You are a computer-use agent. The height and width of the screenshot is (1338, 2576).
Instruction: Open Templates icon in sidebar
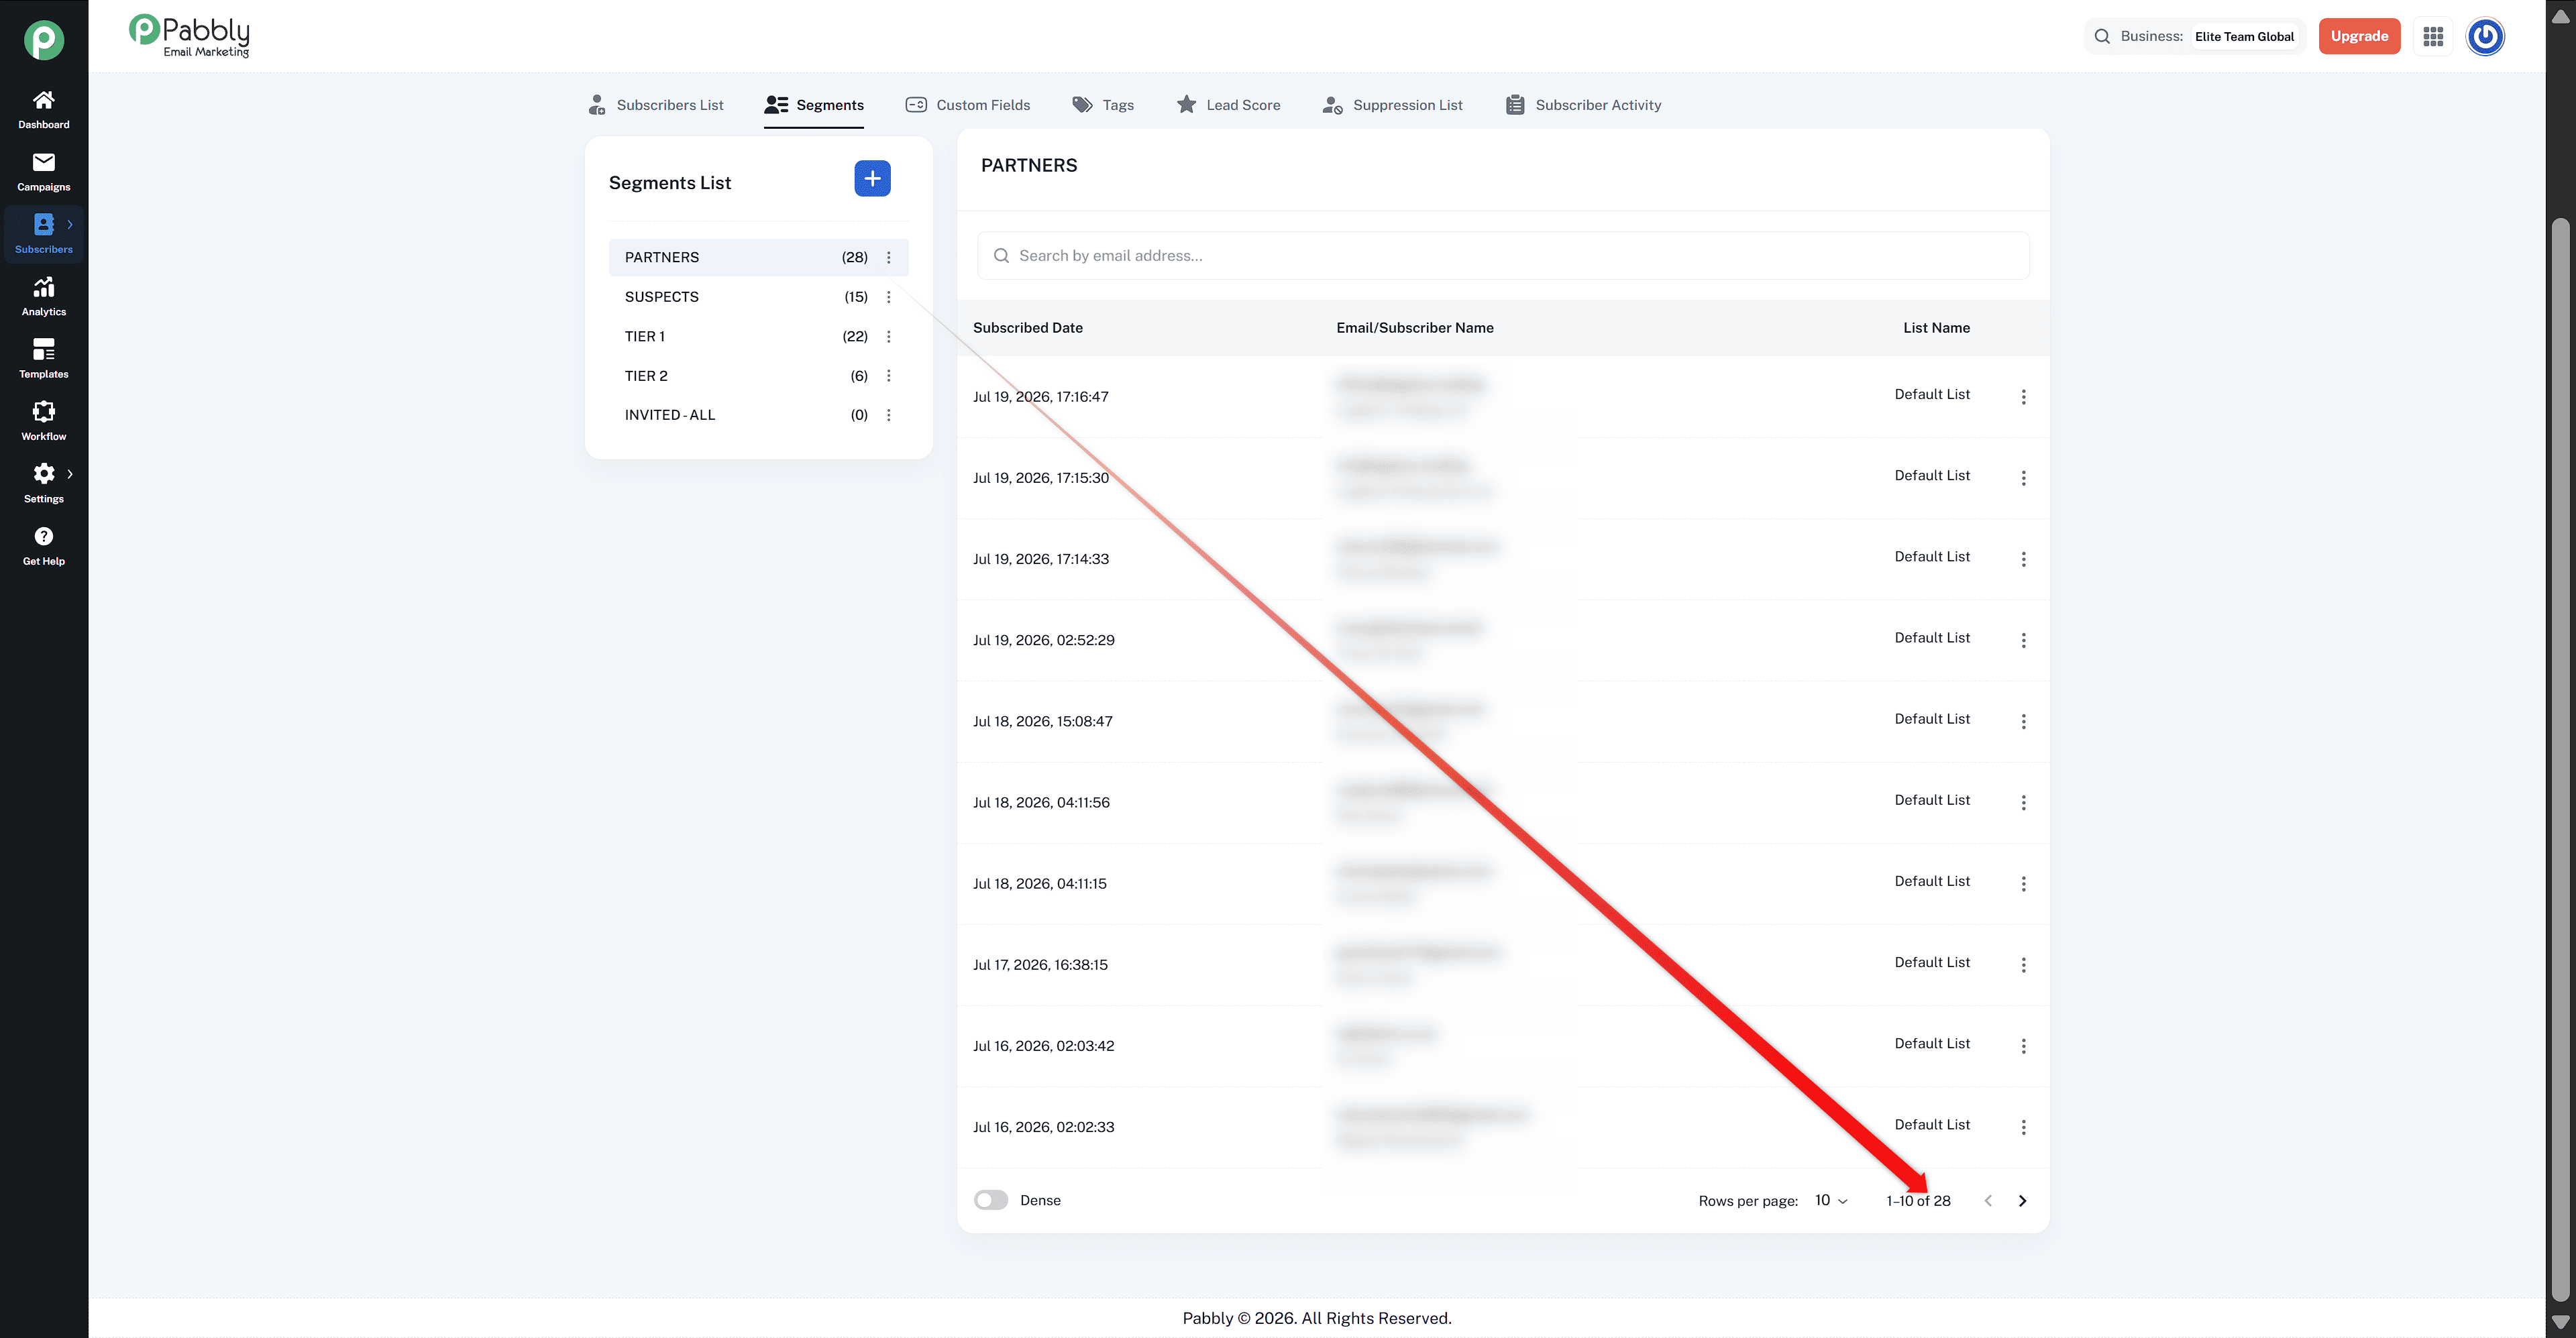click(43, 349)
